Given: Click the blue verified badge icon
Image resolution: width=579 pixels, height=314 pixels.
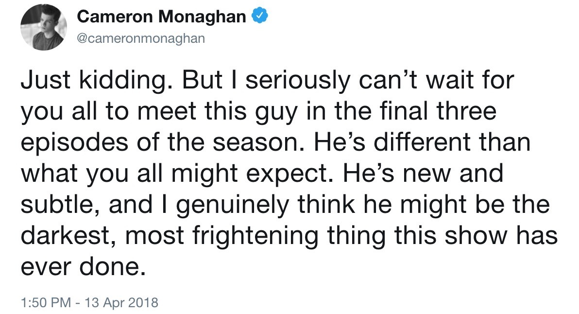Looking at the screenshot, I should point(259,16).
